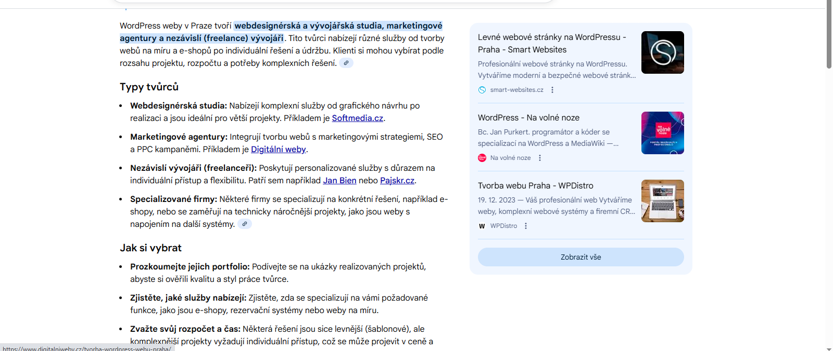Open the 'Jan Bien' link
Screen dimensions: 833x351
(339, 180)
